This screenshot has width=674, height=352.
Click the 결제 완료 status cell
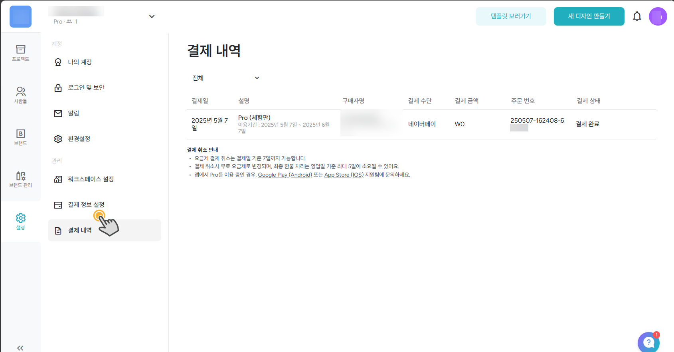[x=587, y=124]
